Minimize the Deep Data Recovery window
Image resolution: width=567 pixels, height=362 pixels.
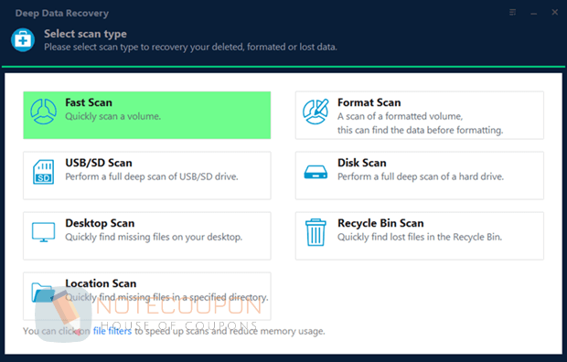pos(534,14)
